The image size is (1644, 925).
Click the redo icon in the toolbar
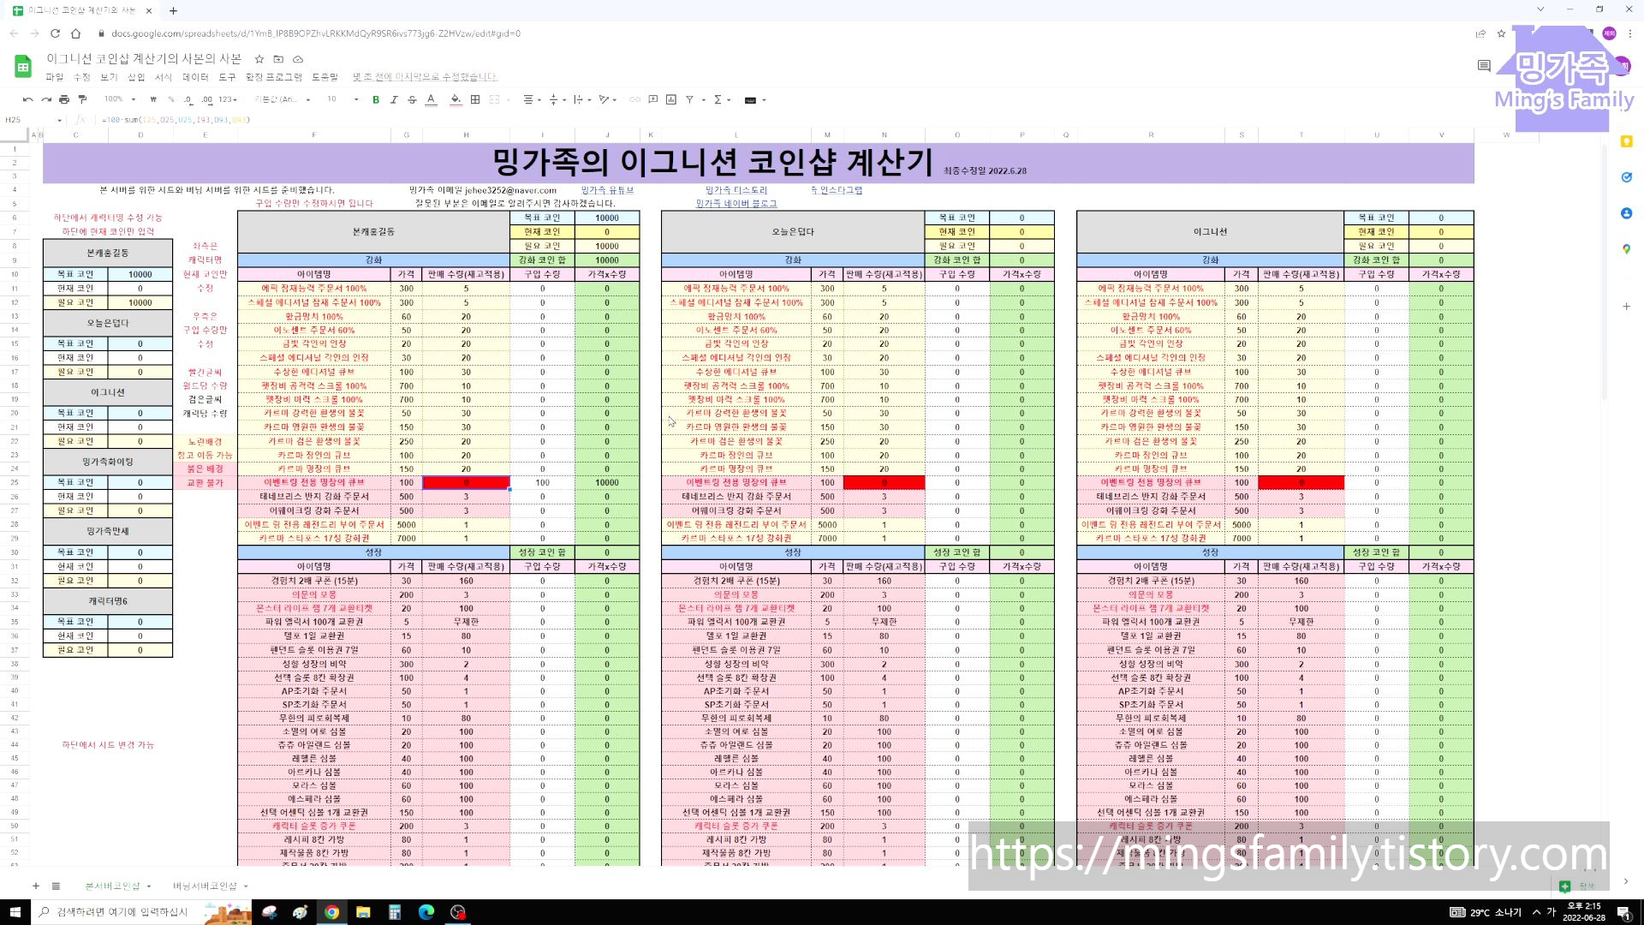(x=45, y=99)
